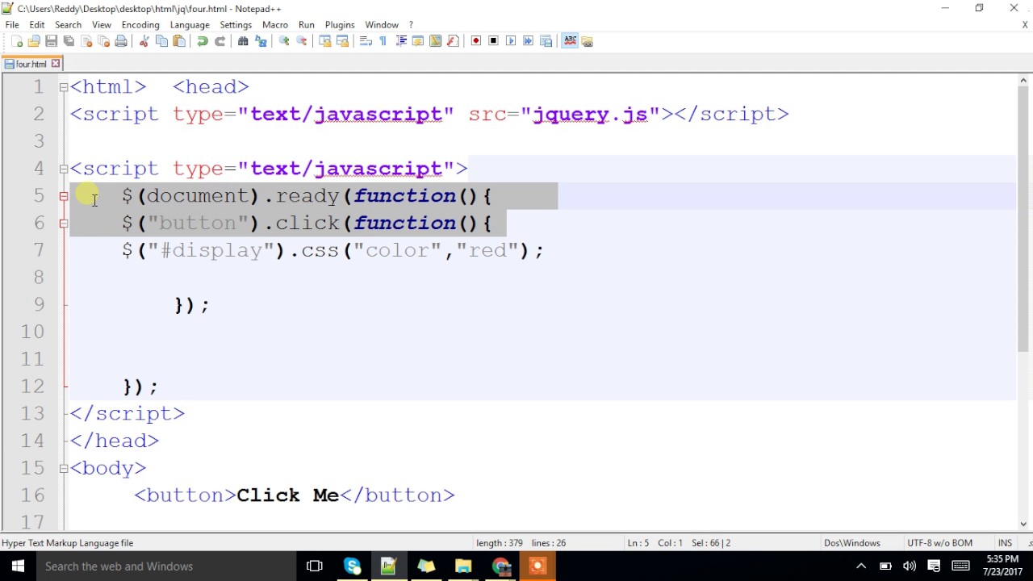Image resolution: width=1033 pixels, height=581 pixels.
Task: Click the volume tray icon
Action: pyautogui.click(x=910, y=566)
